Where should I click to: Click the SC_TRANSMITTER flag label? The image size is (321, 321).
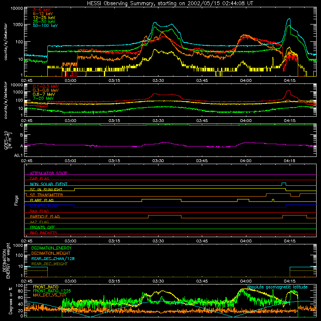(46, 195)
